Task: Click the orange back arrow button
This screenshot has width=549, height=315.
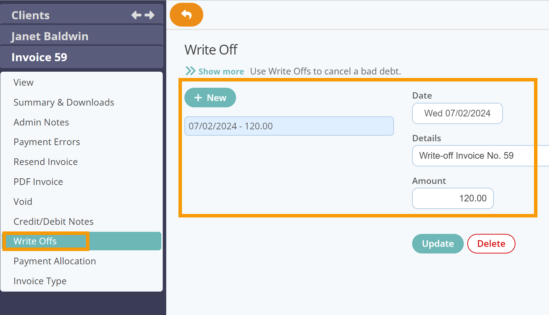Action: pyautogui.click(x=186, y=15)
